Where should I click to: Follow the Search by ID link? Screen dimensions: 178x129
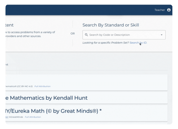(138, 43)
